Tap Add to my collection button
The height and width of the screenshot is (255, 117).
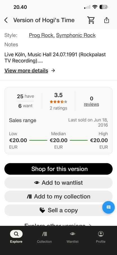(58, 196)
